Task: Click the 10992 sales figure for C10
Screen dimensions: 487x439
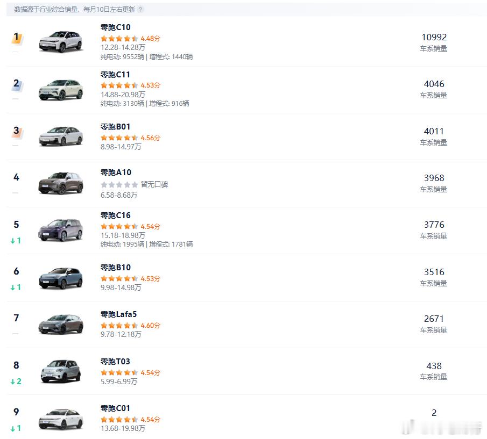Action: click(434, 37)
